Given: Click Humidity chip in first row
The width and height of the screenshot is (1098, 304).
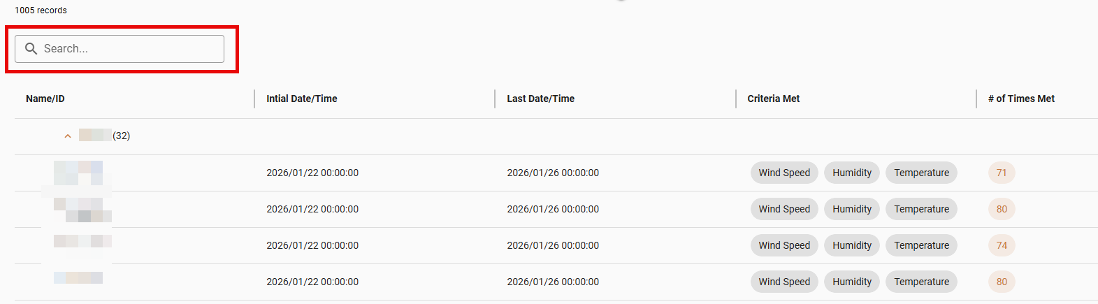Looking at the screenshot, I should [851, 173].
